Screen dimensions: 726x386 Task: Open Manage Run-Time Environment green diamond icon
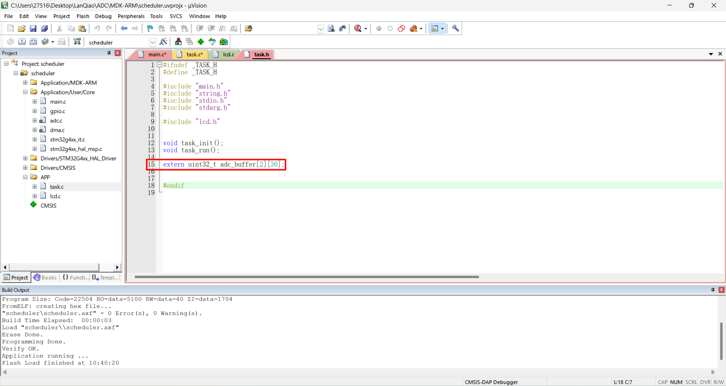(201, 42)
